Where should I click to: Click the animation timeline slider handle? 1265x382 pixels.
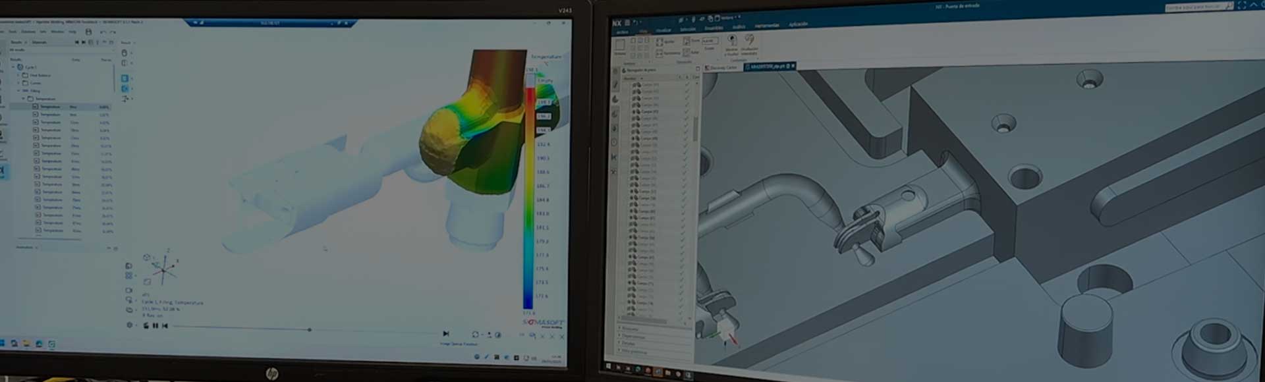309,329
